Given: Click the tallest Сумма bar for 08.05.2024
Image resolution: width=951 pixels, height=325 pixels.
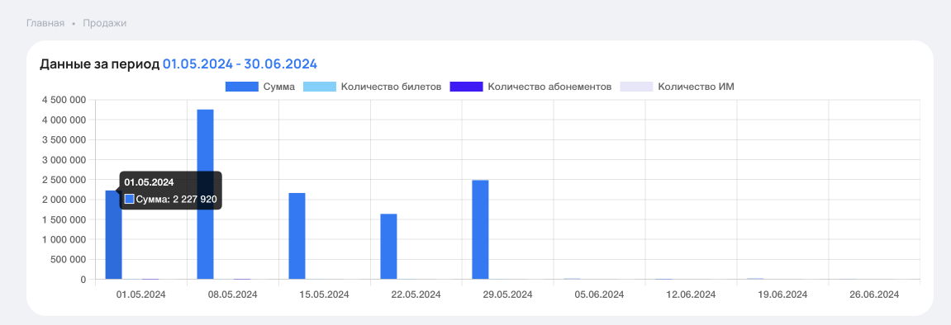Looking at the screenshot, I should [x=205, y=195].
